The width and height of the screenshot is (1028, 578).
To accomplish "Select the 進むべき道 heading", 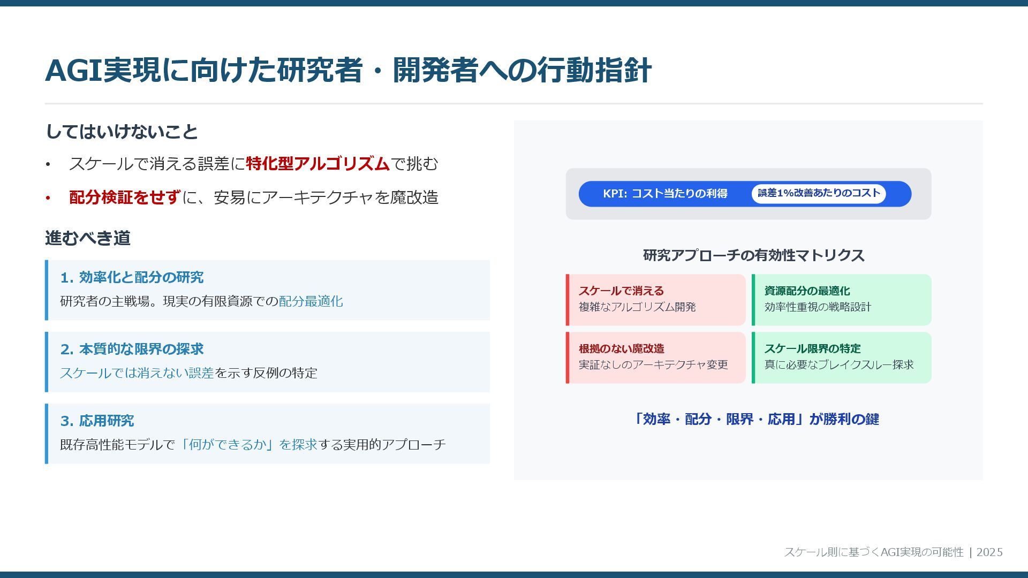I will tap(88, 238).
